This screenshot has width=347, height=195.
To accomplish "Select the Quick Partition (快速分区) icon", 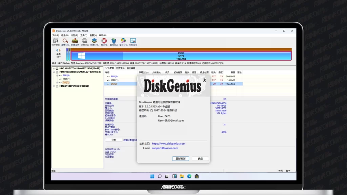I will click(x=84, y=41).
